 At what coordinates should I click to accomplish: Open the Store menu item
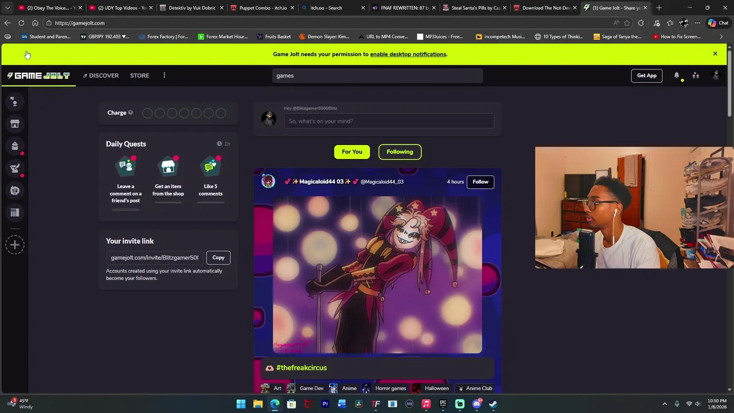pos(139,76)
